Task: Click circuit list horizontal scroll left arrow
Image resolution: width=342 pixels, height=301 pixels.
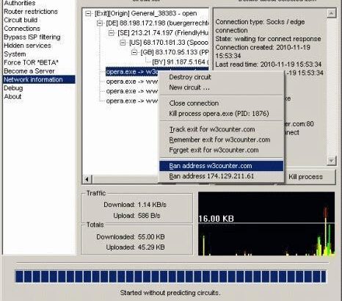Action: 87,179
